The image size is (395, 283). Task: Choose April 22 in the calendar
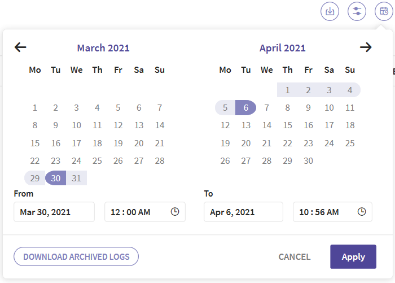point(287,143)
